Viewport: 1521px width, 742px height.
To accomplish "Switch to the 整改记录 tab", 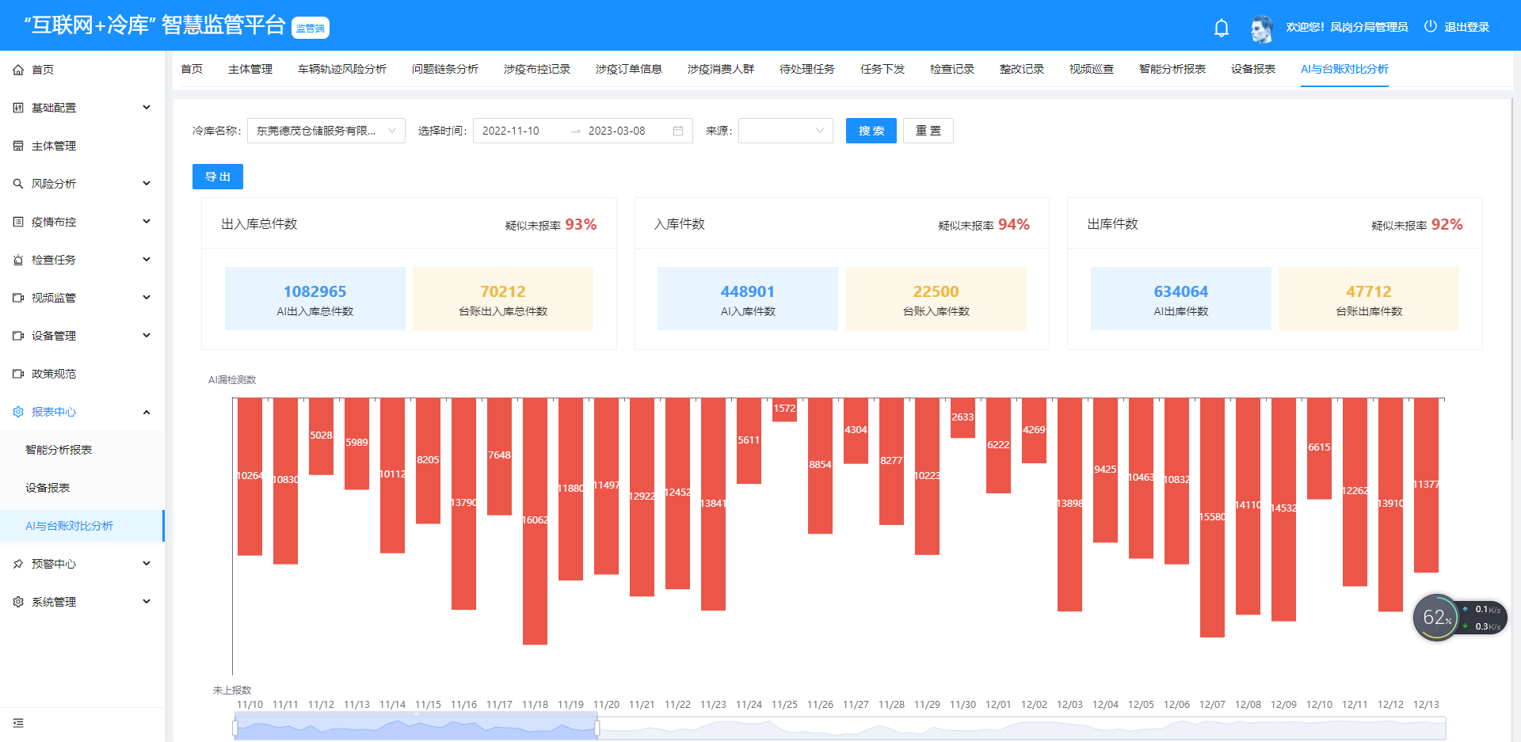I will 1022,69.
